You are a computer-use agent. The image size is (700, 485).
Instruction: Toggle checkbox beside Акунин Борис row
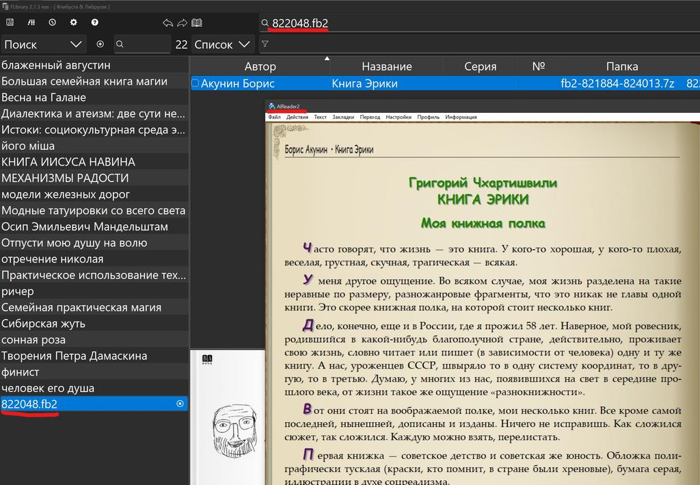[x=195, y=83]
